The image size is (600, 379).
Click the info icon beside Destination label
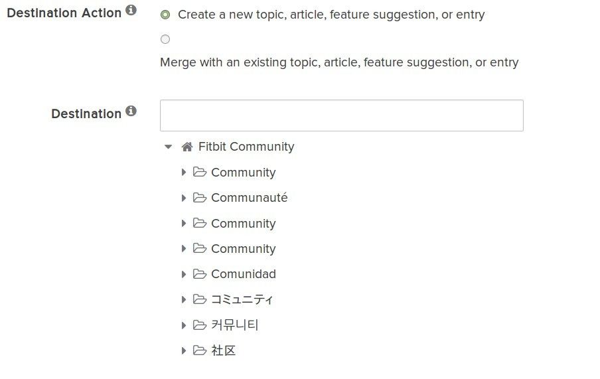(131, 111)
